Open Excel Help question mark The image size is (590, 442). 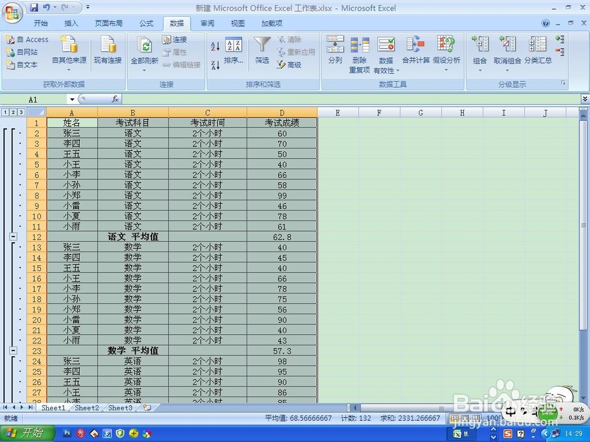coord(546,24)
